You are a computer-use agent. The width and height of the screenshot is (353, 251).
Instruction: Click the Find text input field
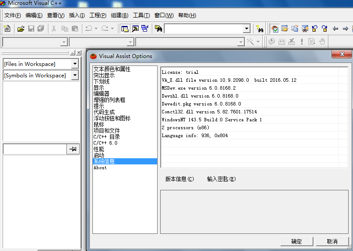click(204, 29)
